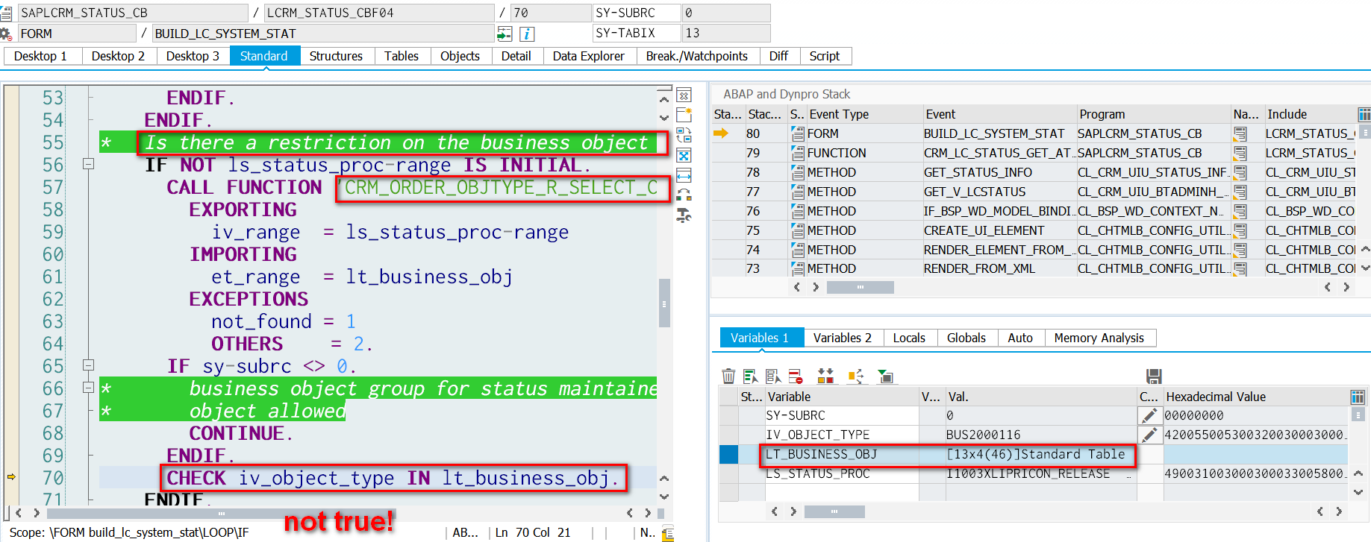The image size is (1371, 542).
Task: Click the second Variables toolbar icon with green list
Action: tap(751, 376)
